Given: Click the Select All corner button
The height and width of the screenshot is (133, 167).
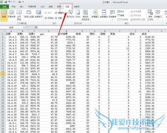Looking at the screenshot, I should (3, 31).
